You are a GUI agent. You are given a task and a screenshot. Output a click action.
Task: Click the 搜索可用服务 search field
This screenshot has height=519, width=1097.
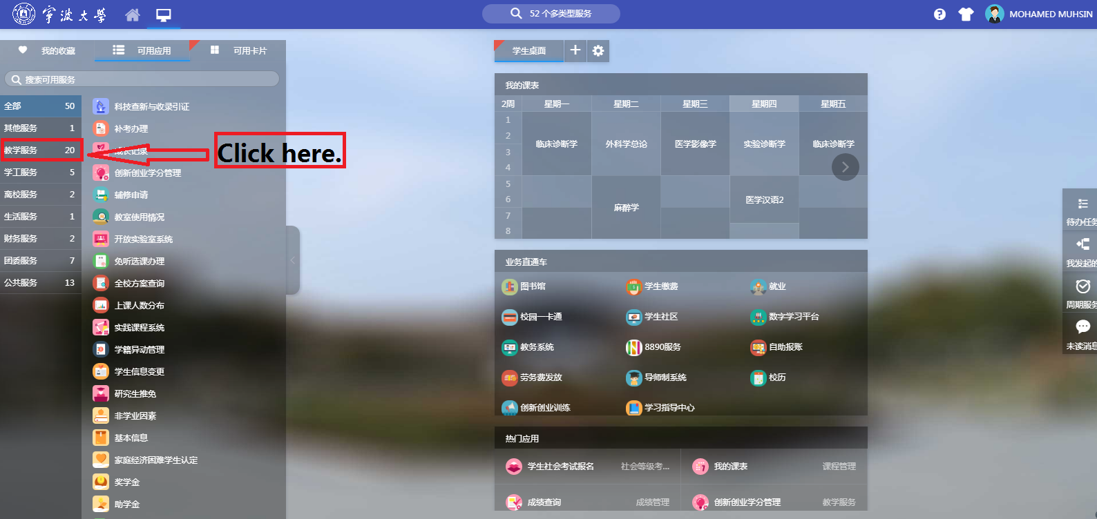pyautogui.click(x=142, y=79)
